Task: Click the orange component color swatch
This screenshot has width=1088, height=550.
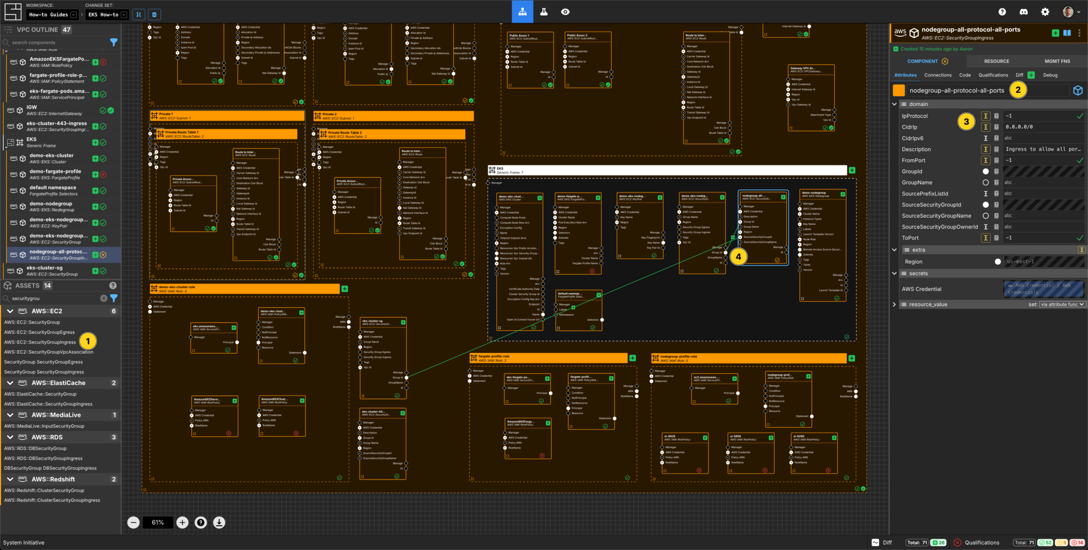Action: click(899, 91)
